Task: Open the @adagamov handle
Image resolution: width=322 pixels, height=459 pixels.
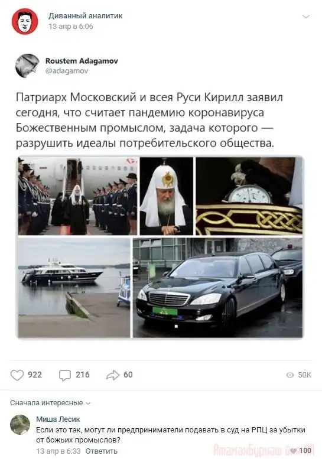Action: [x=67, y=71]
